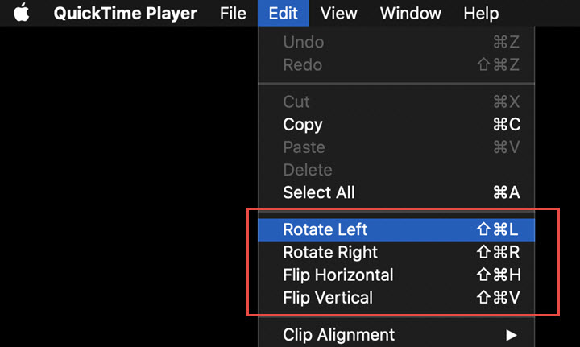580x347 pixels.
Task: Open the File menu
Action: (x=233, y=14)
